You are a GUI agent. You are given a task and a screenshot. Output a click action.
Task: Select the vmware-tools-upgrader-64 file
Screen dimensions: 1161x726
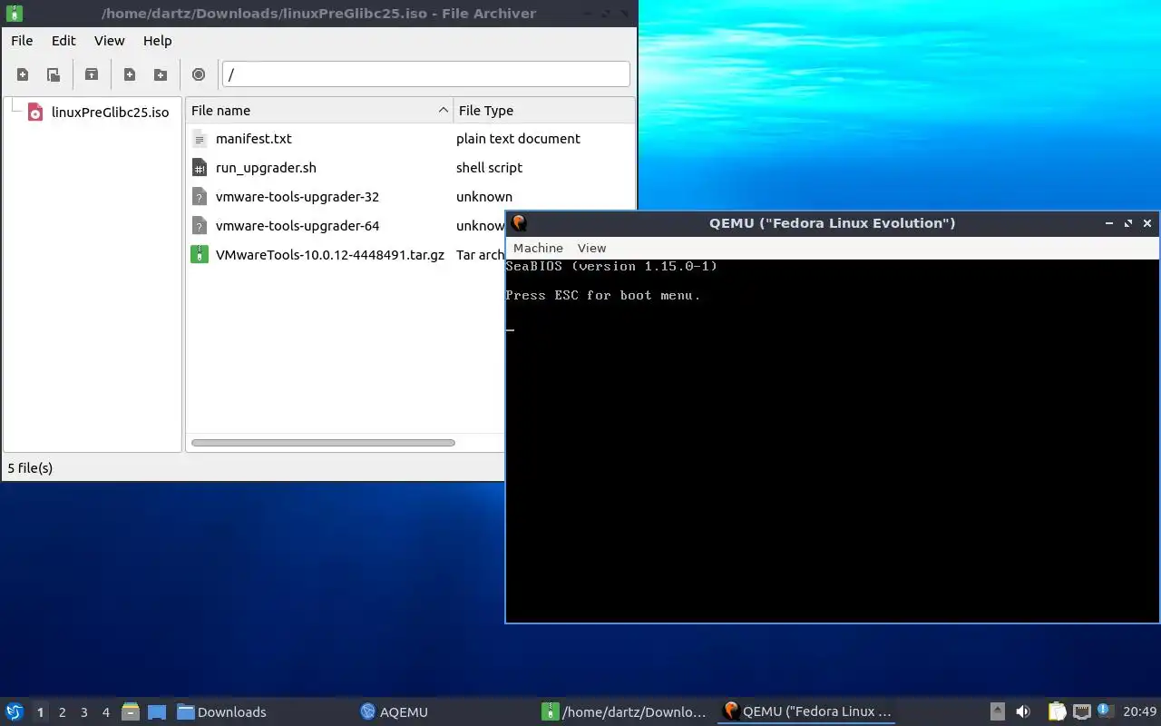pyautogui.click(x=298, y=226)
